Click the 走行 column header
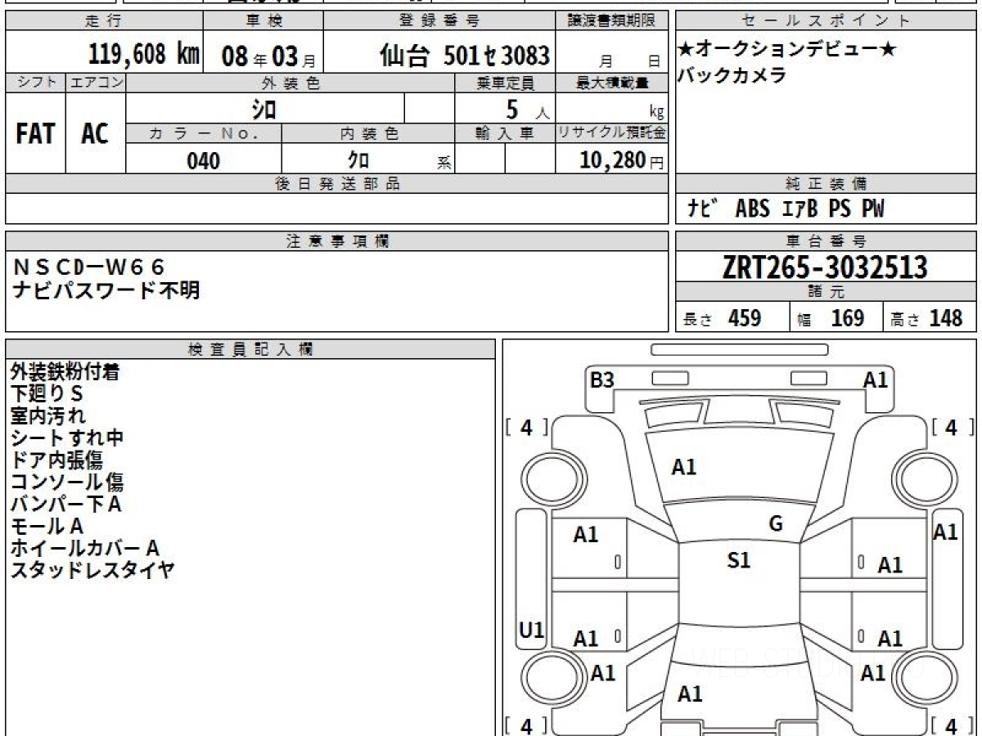Image resolution: width=982 pixels, height=736 pixels. point(104,21)
